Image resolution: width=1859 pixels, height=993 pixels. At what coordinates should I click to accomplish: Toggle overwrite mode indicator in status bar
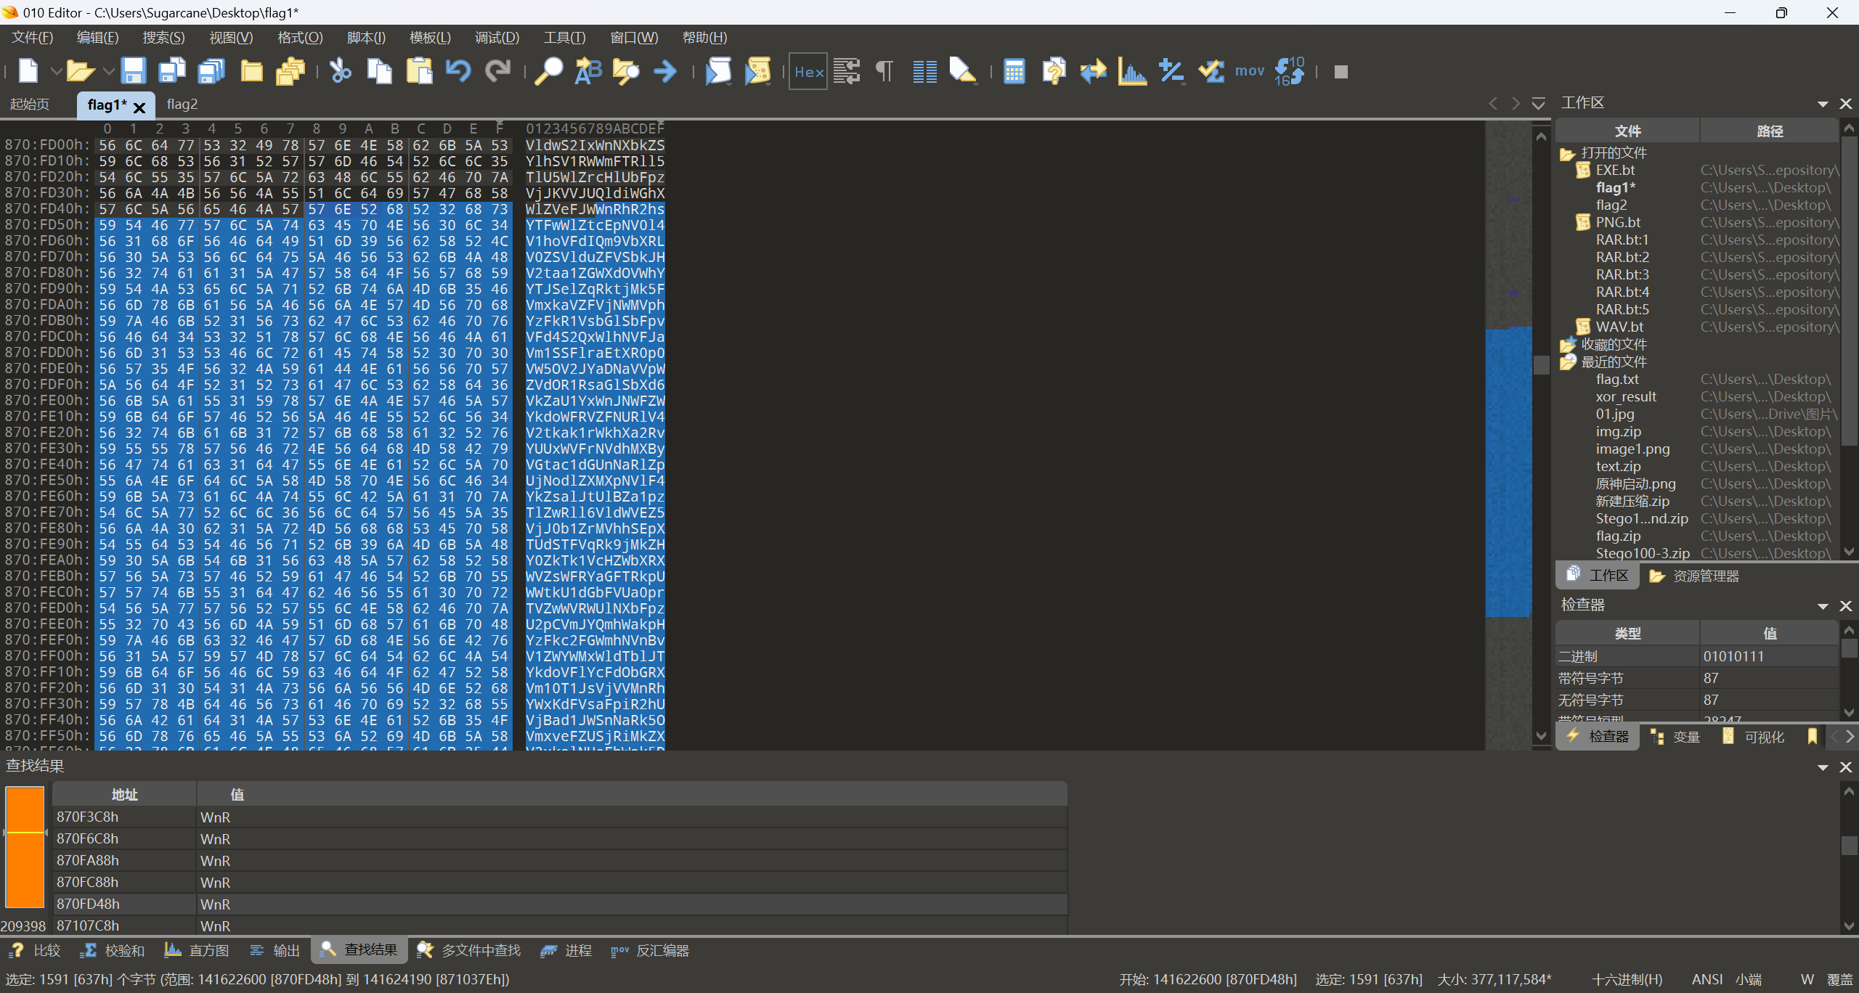point(1840,979)
